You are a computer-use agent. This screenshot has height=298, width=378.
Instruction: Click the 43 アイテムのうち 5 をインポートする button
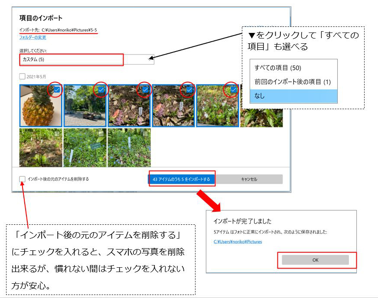click(x=182, y=179)
